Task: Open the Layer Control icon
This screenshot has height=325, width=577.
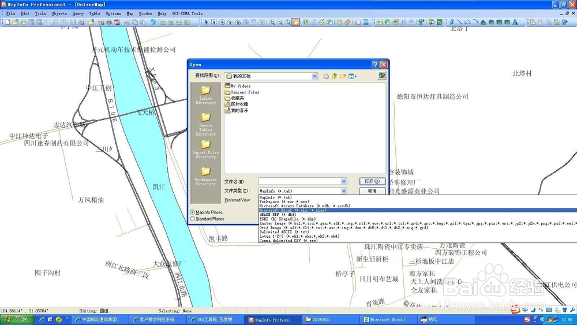Action: pyautogui.click(x=339, y=22)
